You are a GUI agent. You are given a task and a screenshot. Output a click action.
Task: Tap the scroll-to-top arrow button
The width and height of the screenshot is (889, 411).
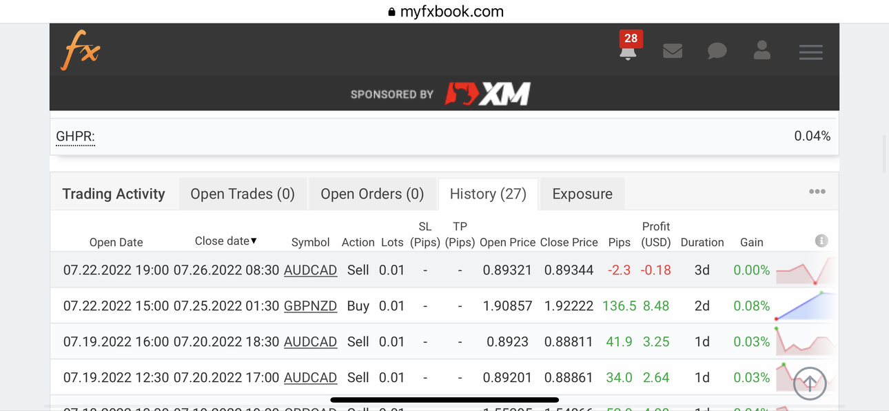point(810,383)
